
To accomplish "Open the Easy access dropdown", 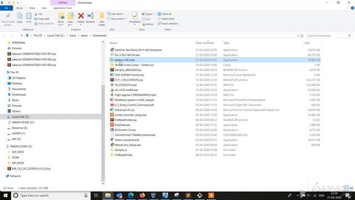I will click(x=117, y=19).
